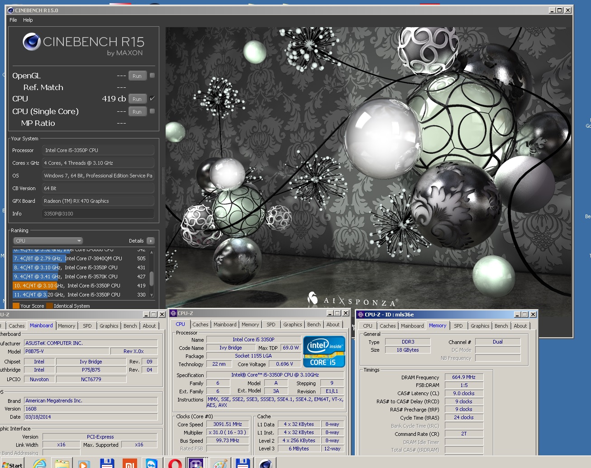Open TeamViewer from the taskbar

click(152, 463)
